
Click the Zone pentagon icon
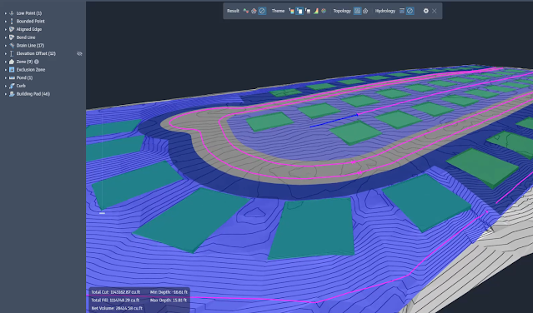(12, 62)
